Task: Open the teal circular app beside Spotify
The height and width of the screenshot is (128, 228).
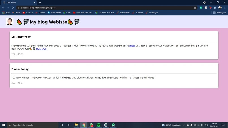Action: 106,125
